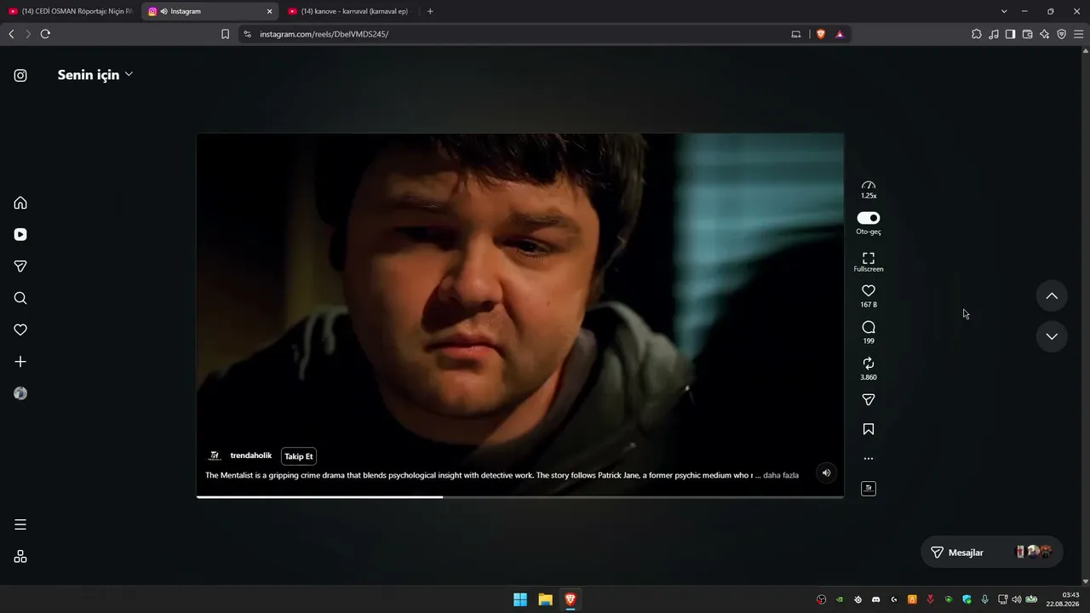Open the Windows Start menu

click(x=520, y=599)
